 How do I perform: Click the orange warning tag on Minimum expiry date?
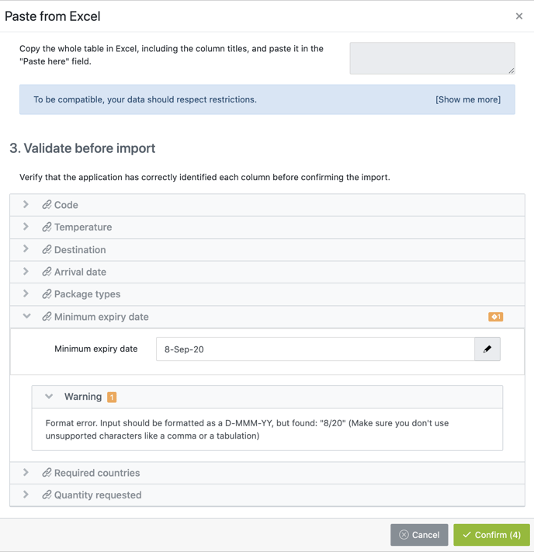click(x=495, y=317)
